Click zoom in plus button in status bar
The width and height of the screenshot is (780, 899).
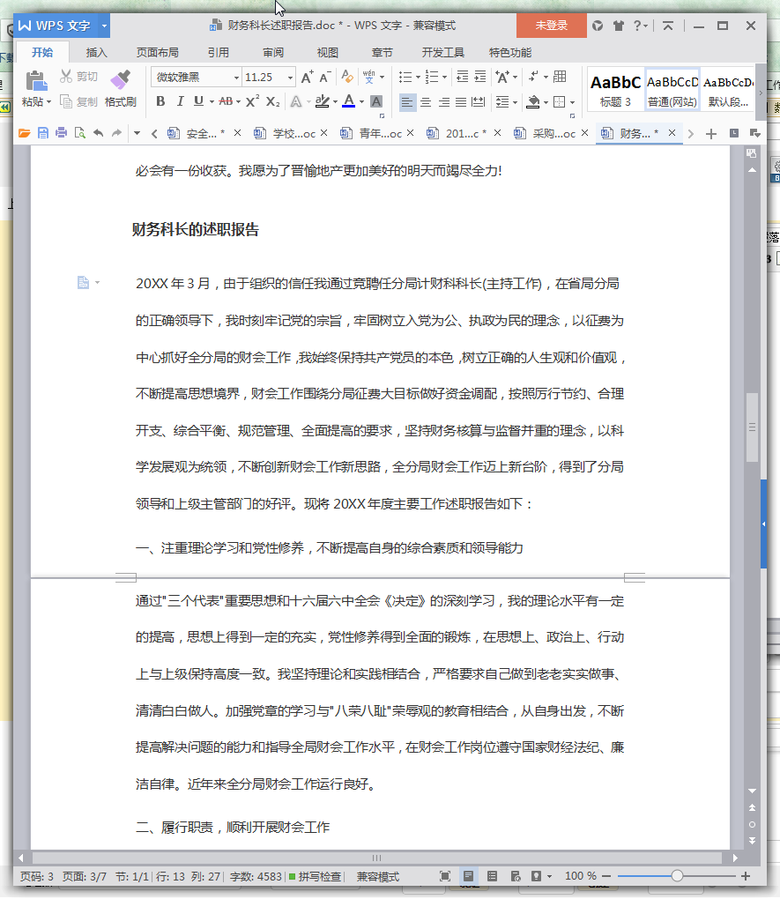point(746,875)
